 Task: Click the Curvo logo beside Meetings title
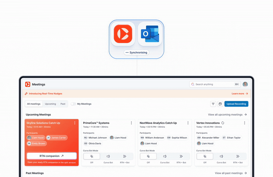[28, 84]
